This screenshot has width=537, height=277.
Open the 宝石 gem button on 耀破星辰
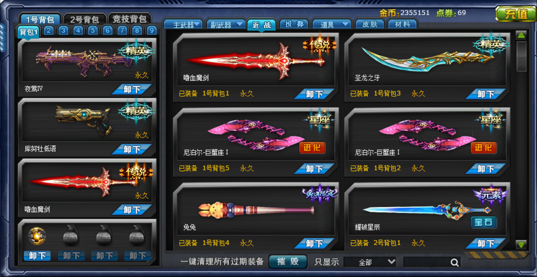tap(484, 222)
